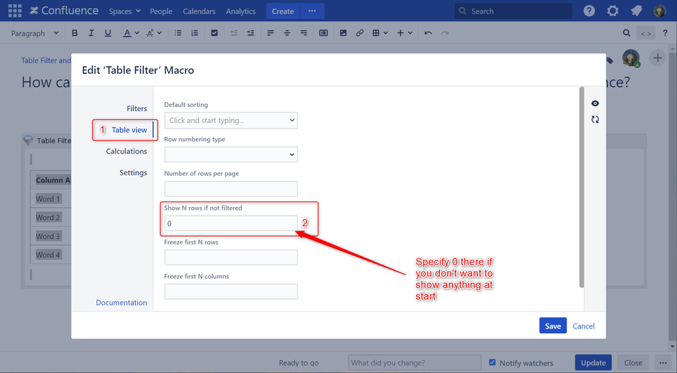Click the header Search box
The height and width of the screenshot is (373, 677).
click(x=513, y=12)
